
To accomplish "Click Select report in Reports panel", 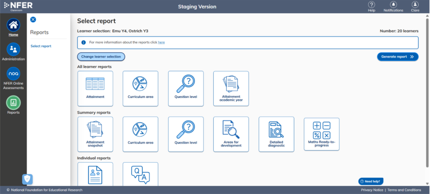I will 41,46.
